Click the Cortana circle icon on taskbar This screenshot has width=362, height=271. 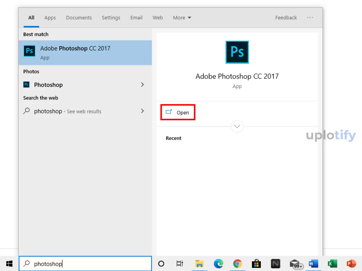[161, 264]
